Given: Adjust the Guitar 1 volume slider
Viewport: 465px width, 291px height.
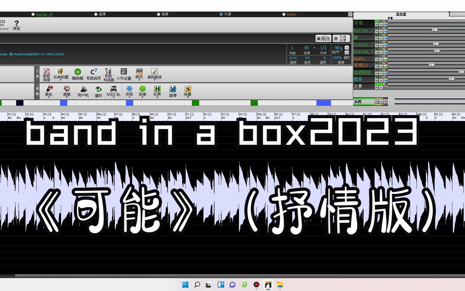Looking at the screenshot, I should (x=435, y=30).
